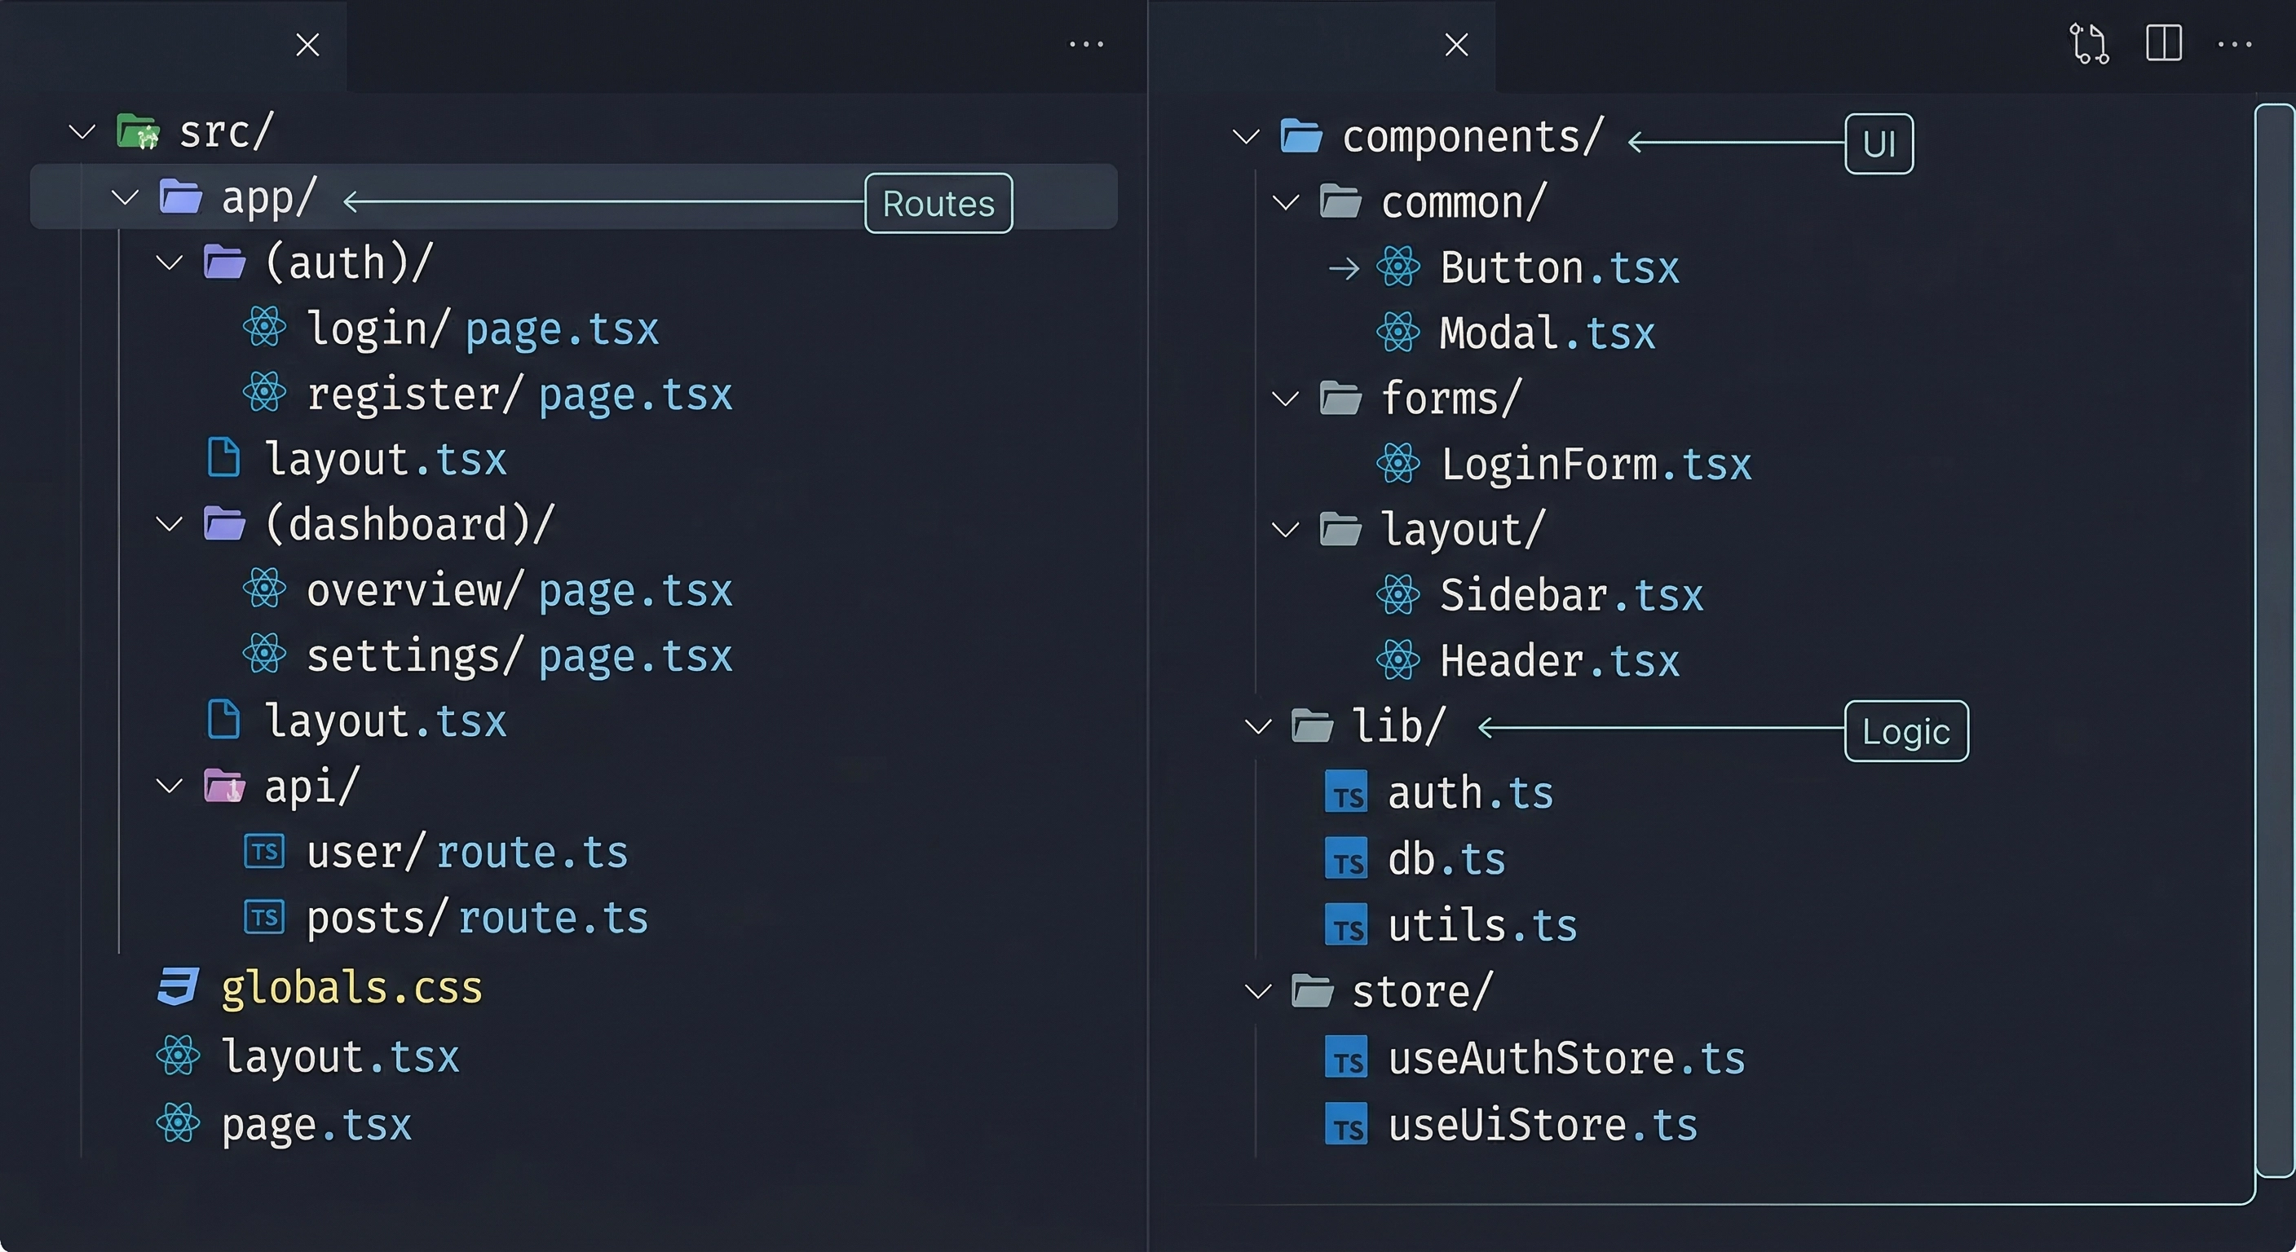Close the left editor tab
Image resolution: width=2296 pixels, height=1252 pixels.
tap(307, 45)
